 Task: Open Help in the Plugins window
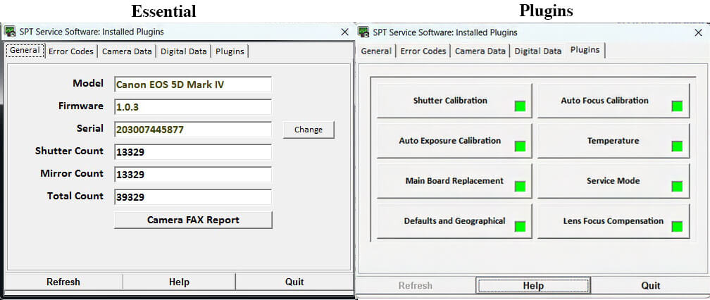point(533,285)
